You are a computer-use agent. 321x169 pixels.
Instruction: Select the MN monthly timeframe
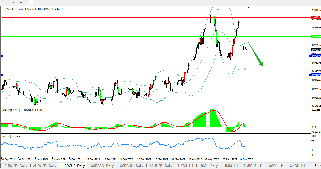click(44, 2)
